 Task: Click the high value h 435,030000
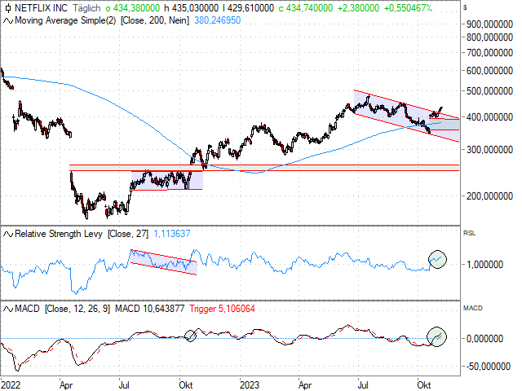tap(192, 7)
